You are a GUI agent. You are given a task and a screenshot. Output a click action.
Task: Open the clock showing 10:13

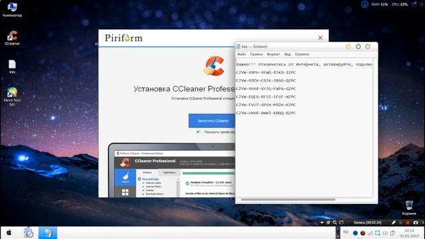pos(409,233)
